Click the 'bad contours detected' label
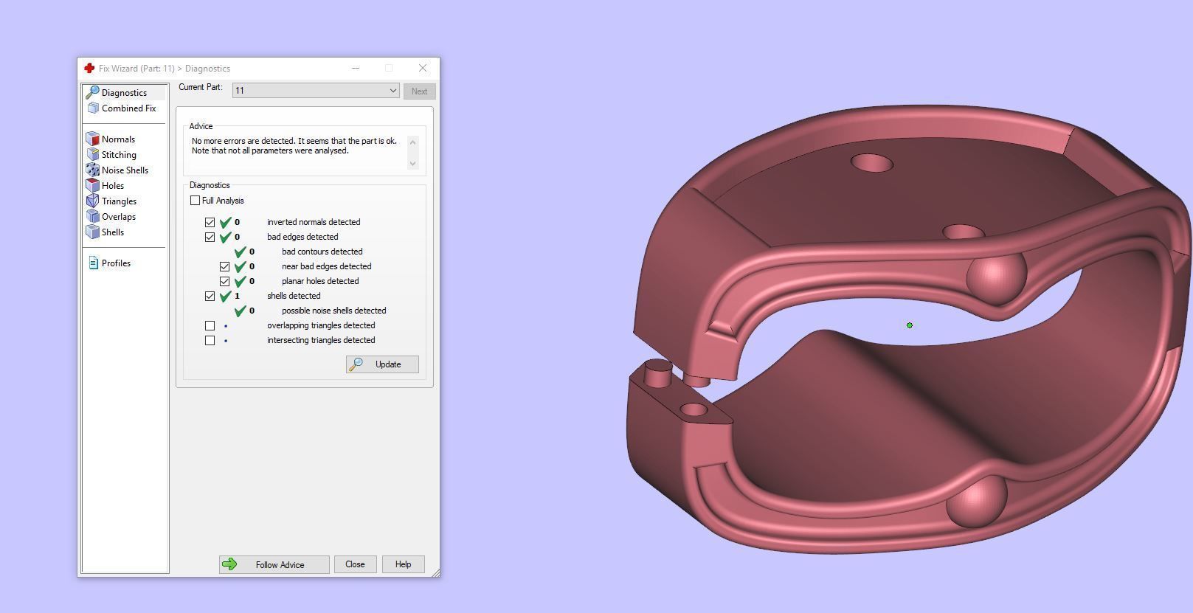This screenshot has width=1193, height=613. click(322, 252)
